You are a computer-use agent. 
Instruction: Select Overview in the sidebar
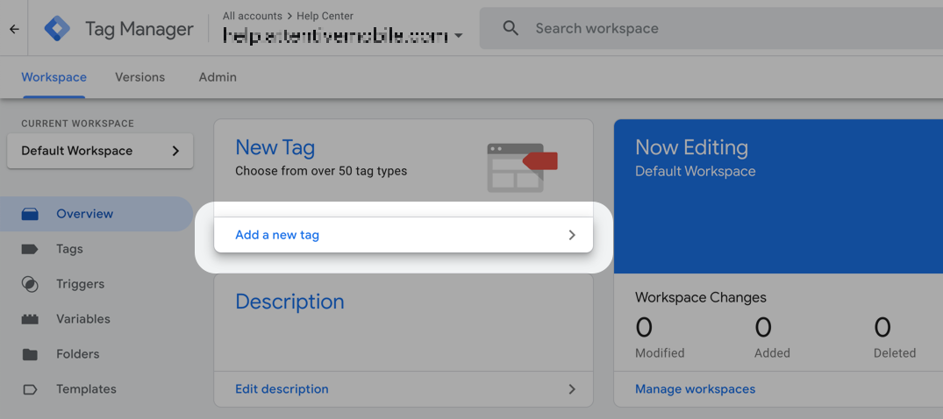tap(96, 214)
